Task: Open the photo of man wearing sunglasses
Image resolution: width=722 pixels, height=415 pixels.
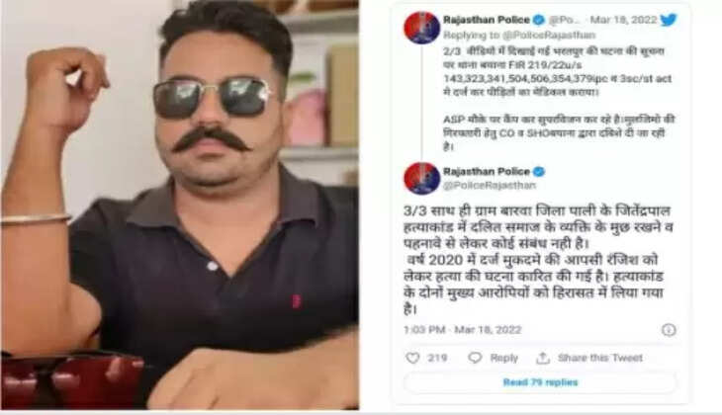Action: coord(180,205)
